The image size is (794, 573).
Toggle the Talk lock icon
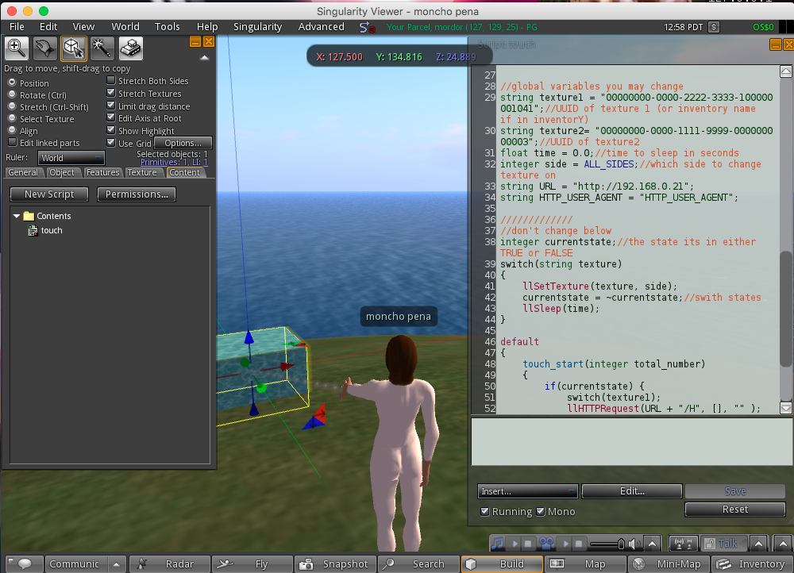(709, 544)
